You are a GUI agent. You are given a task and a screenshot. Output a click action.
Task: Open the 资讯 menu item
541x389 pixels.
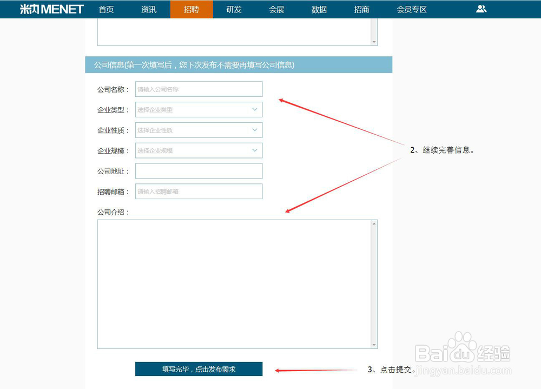tap(148, 9)
